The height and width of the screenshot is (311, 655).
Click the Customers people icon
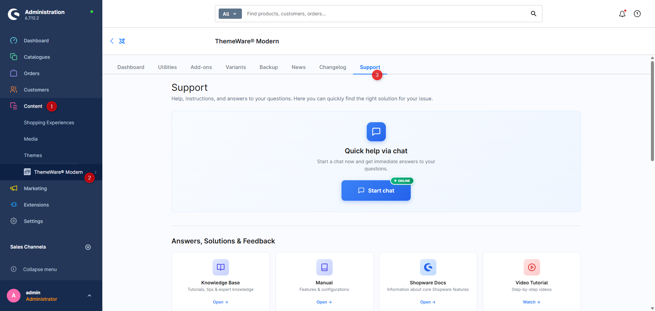(14, 90)
